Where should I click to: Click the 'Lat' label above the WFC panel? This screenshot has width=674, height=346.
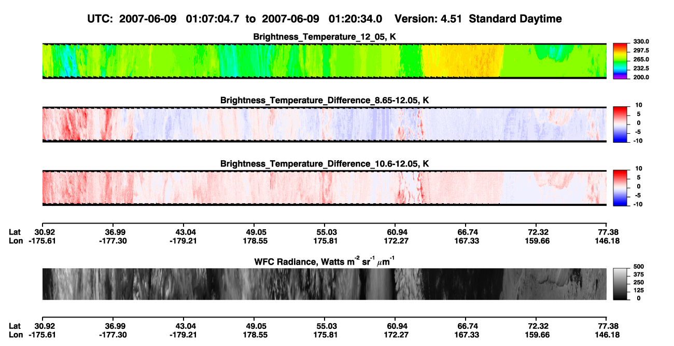click(x=15, y=232)
